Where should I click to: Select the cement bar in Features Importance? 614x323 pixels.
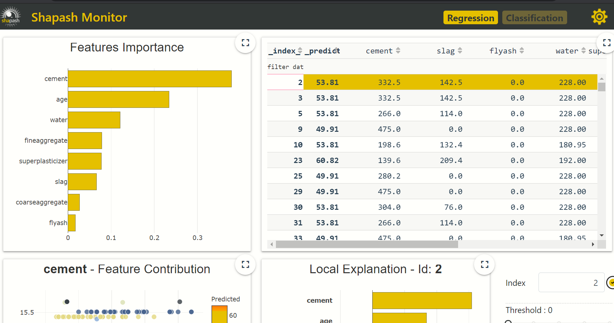150,79
